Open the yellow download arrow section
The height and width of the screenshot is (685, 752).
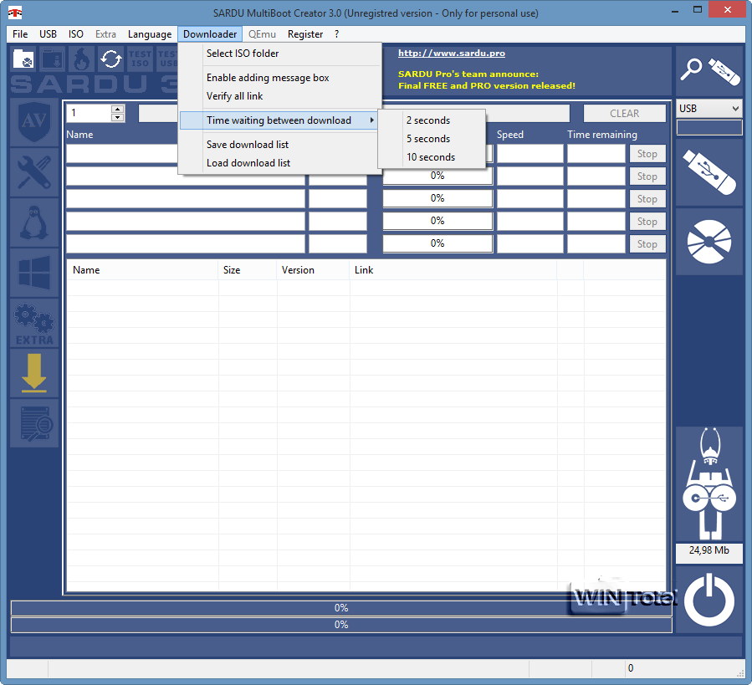click(x=34, y=373)
